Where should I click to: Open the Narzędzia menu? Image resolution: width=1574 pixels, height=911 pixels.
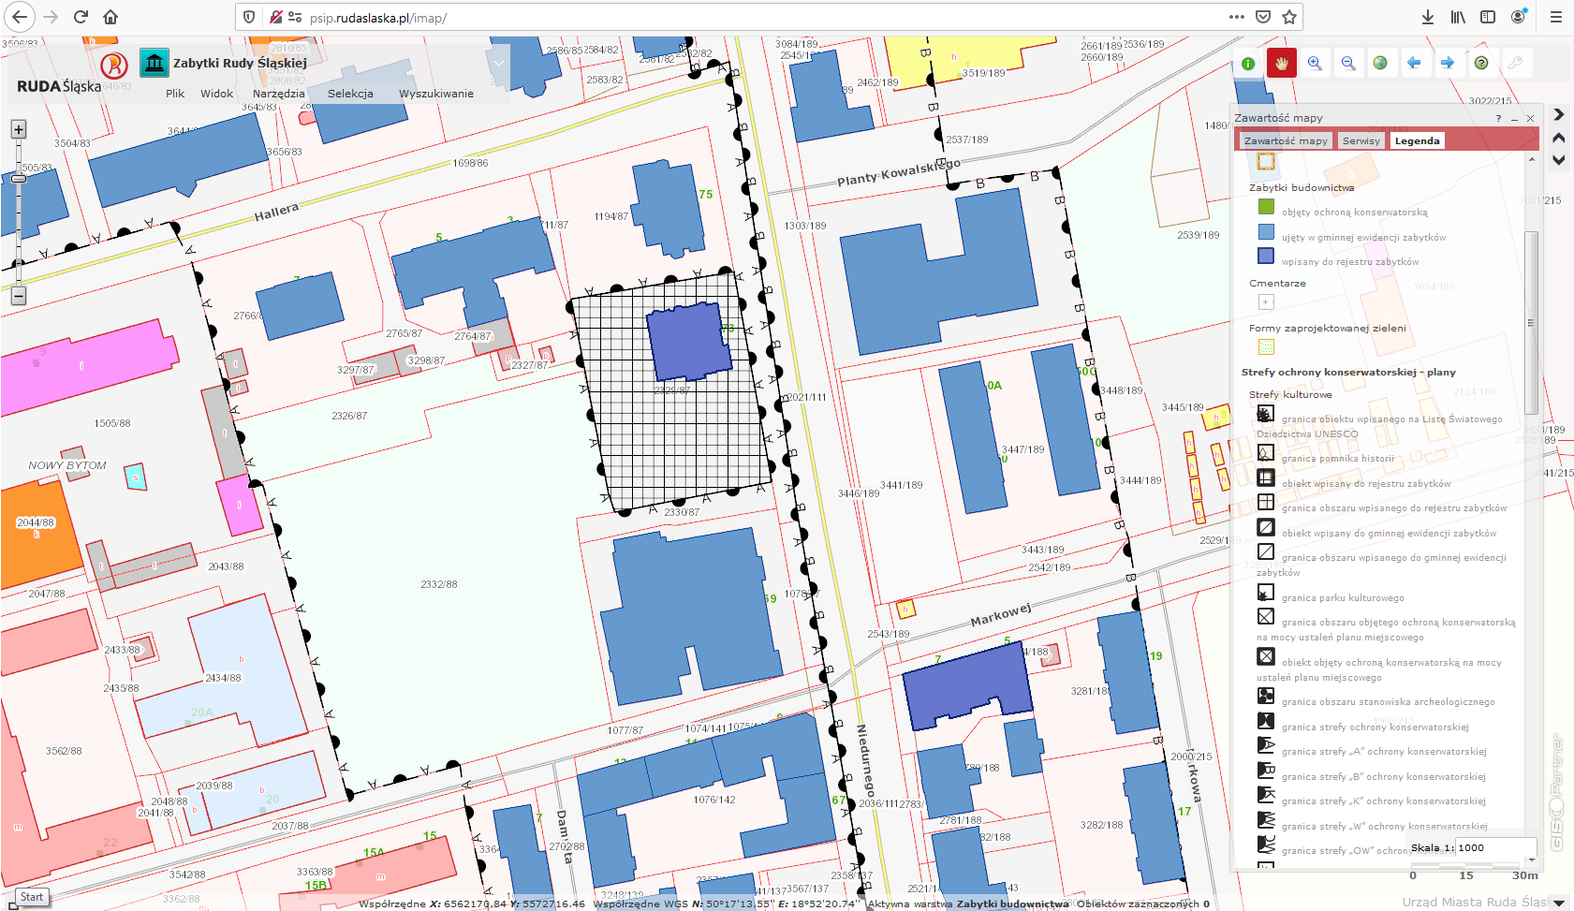279,94
